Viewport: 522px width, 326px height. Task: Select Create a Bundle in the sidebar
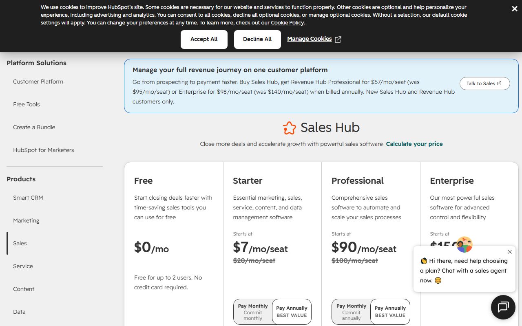(34, 127)
